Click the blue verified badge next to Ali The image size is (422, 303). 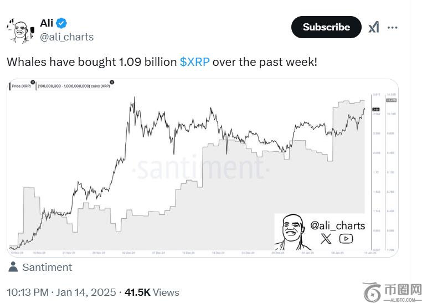point(62,23)
